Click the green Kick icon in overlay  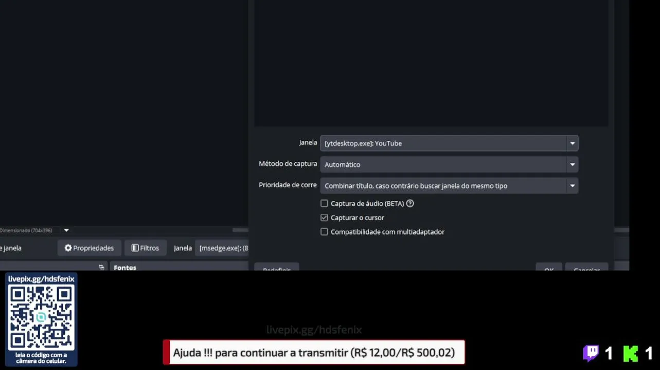pos(631,354)
